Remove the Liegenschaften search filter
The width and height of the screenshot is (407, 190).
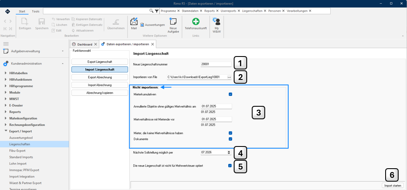(265, 11)
